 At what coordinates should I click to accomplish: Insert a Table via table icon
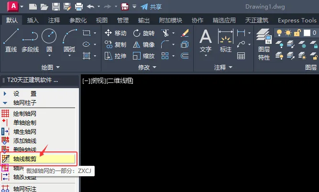point(241,56)
